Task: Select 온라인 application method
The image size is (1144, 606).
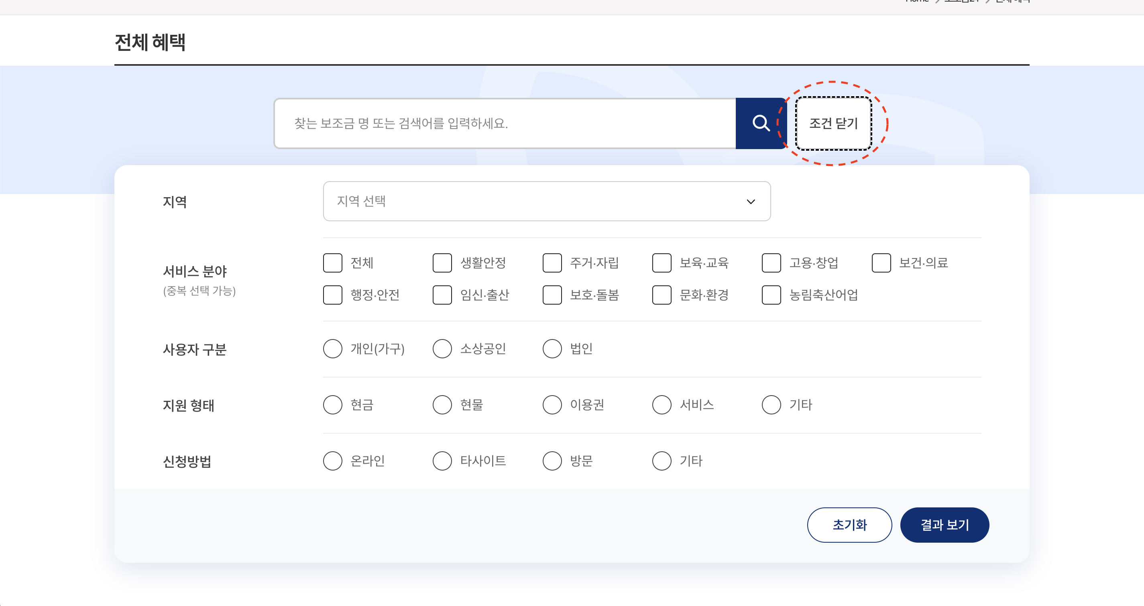Action: coord(333,461)
